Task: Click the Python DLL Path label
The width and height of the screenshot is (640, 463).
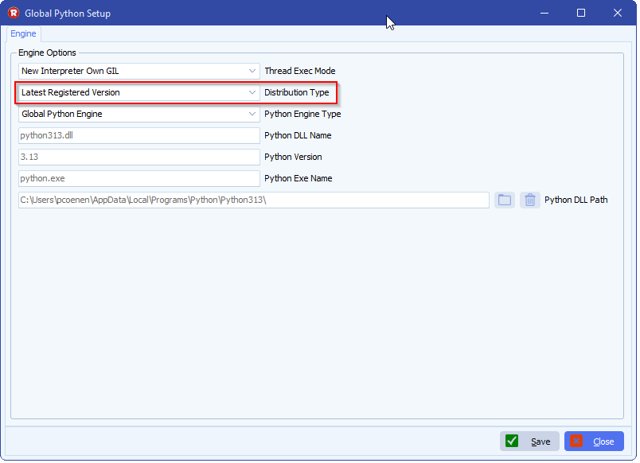Action: (x=576, y=200)
